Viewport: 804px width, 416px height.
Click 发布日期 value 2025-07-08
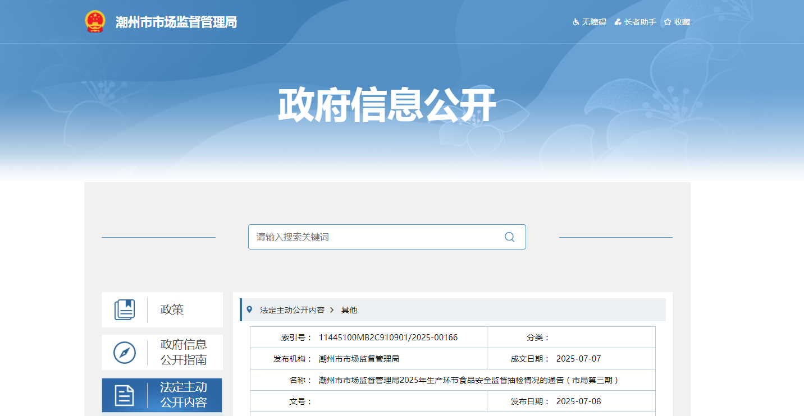pyautogui.click(x=578, y=401)
